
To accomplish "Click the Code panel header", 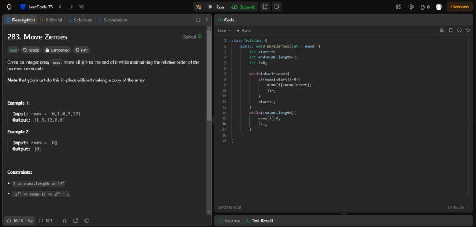I will coord(227,20).
